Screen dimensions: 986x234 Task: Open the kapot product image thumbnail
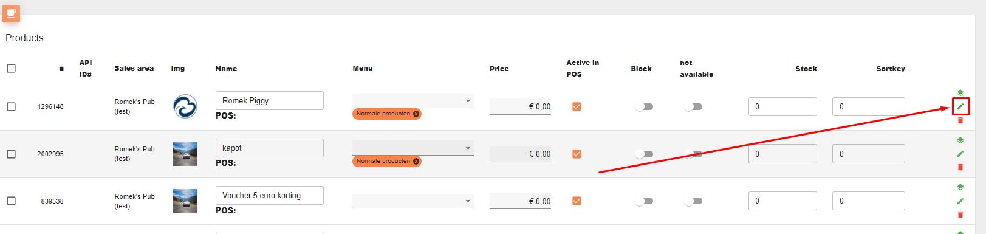pos(185,154)
